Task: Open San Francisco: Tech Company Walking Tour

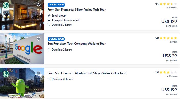Action: pyautogui.click(x=76, y=44)
